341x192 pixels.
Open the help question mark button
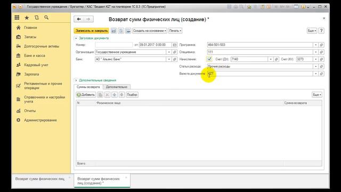(x=321, y=31)
